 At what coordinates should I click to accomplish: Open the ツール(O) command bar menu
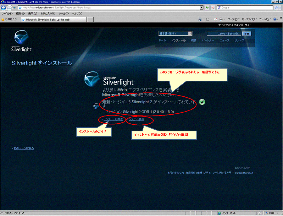(x=265, y=19)
